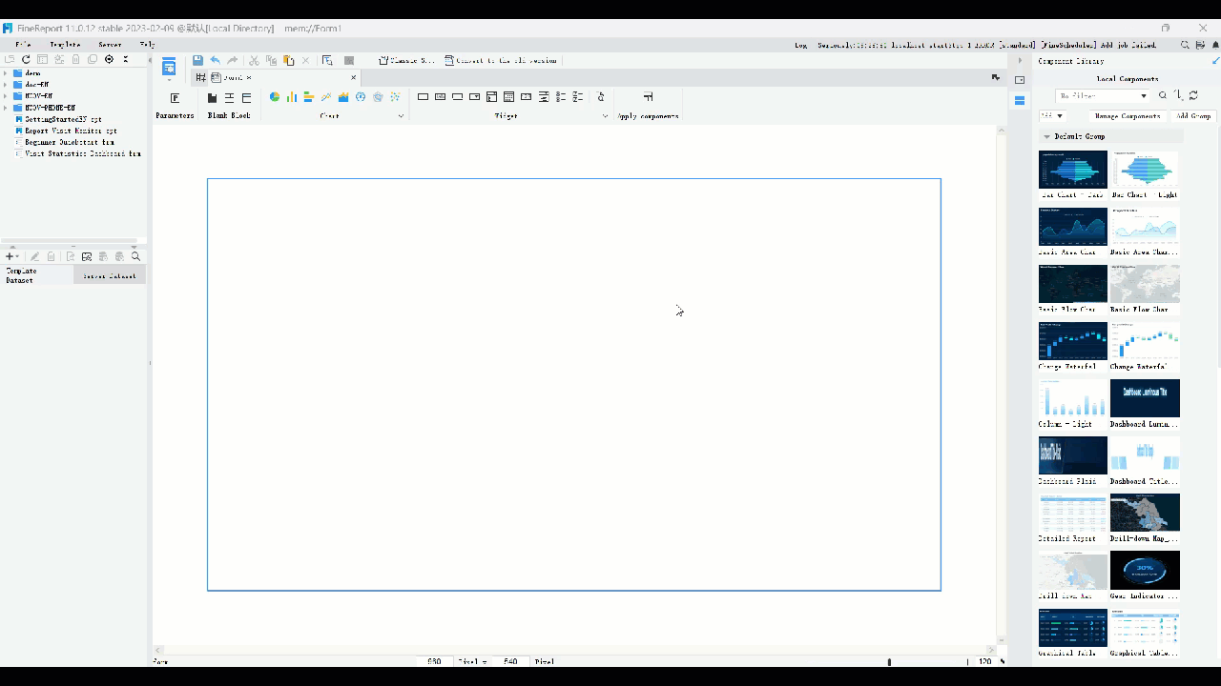
Task: Search datasets with the magnifier icon
Action: [x=135, y=256]
